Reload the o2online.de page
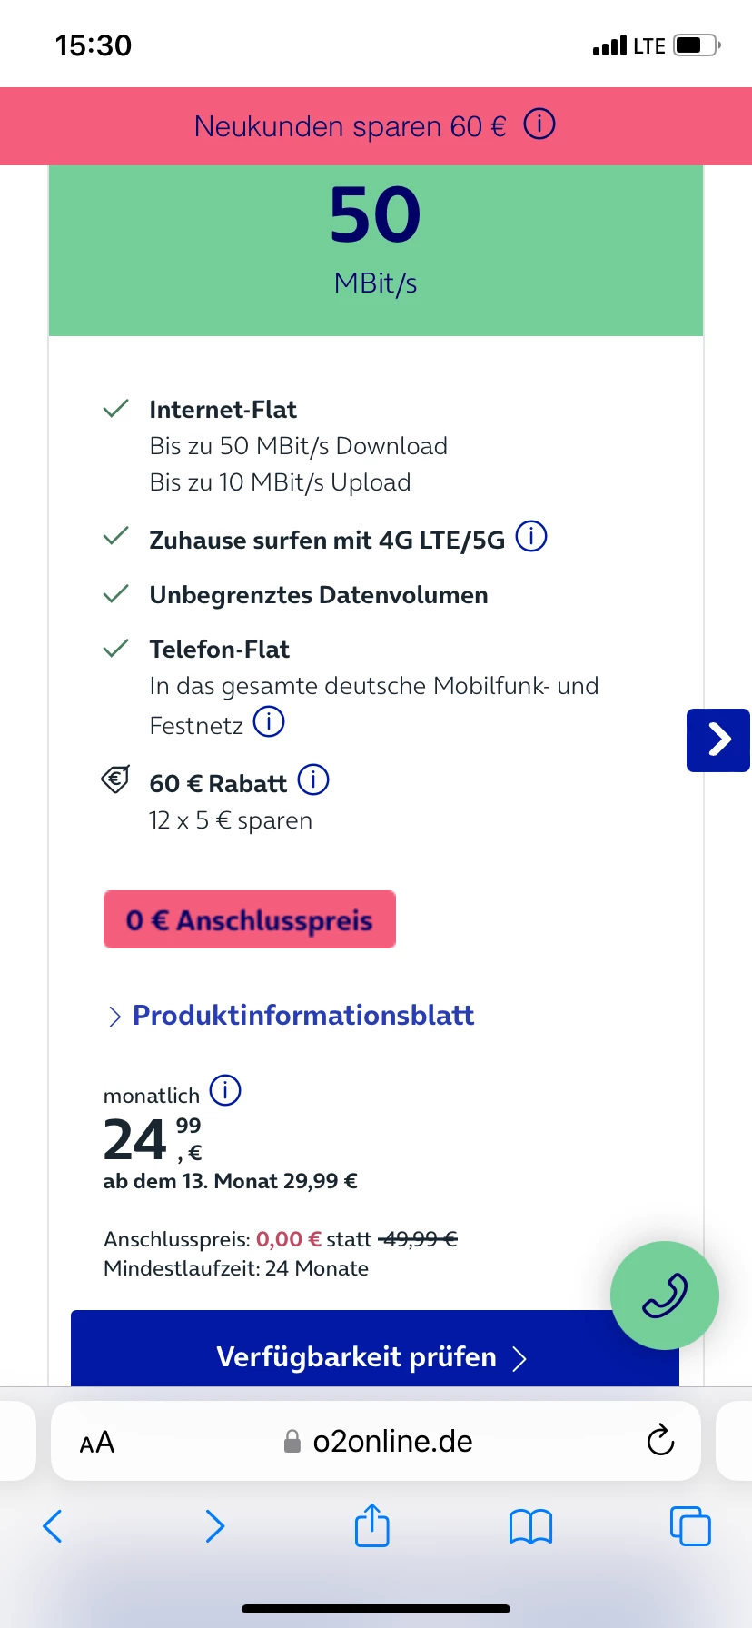Image resolution: width=752 pixels, height=1628 pixels. tap(660, 1440)
